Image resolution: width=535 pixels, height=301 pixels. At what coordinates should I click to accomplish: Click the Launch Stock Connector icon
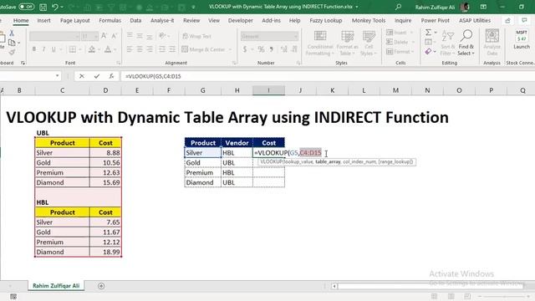[x=522, y=39]
